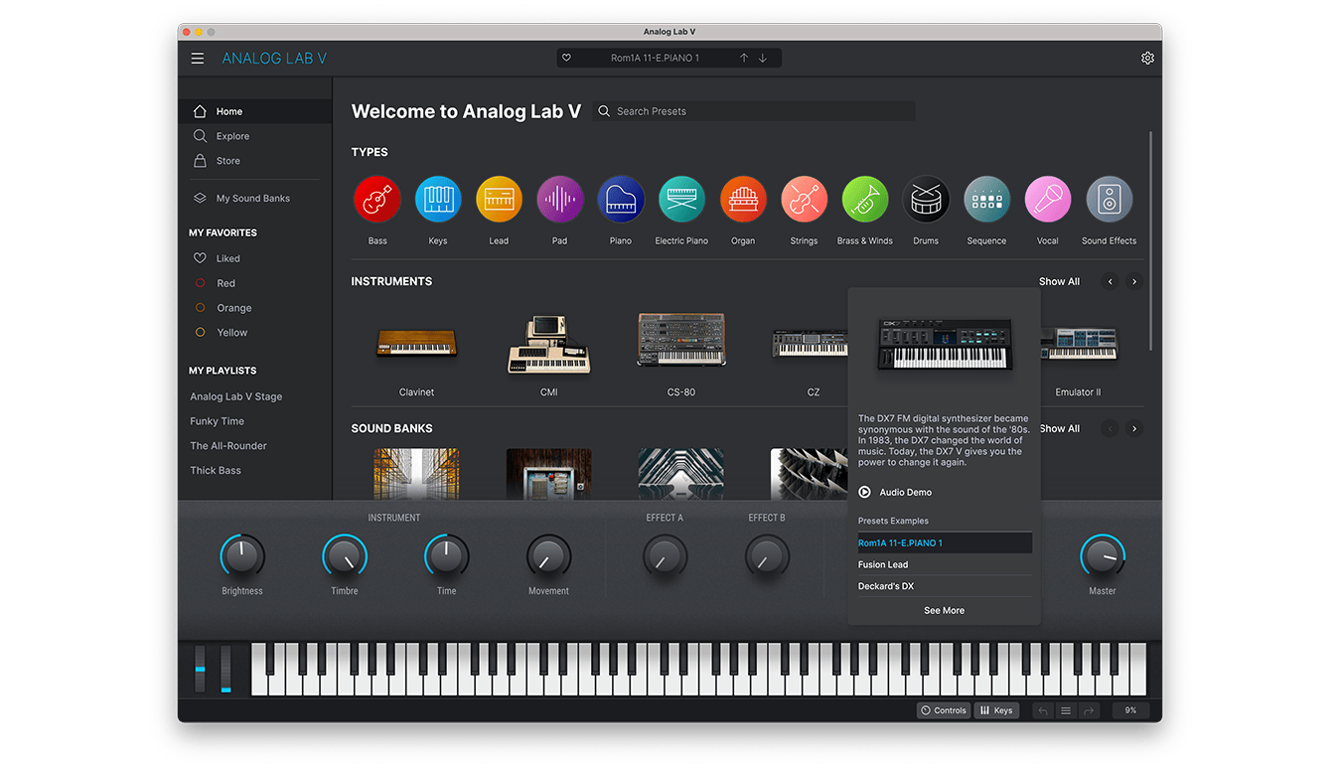Select the Bass type icon
Image resolution: width=1340 pixels, height=768 pixels.
(x=377, y=198)
